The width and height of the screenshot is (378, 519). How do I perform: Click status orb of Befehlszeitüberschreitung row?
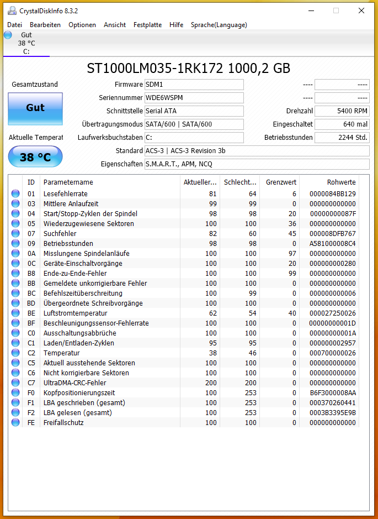(15, 293)
